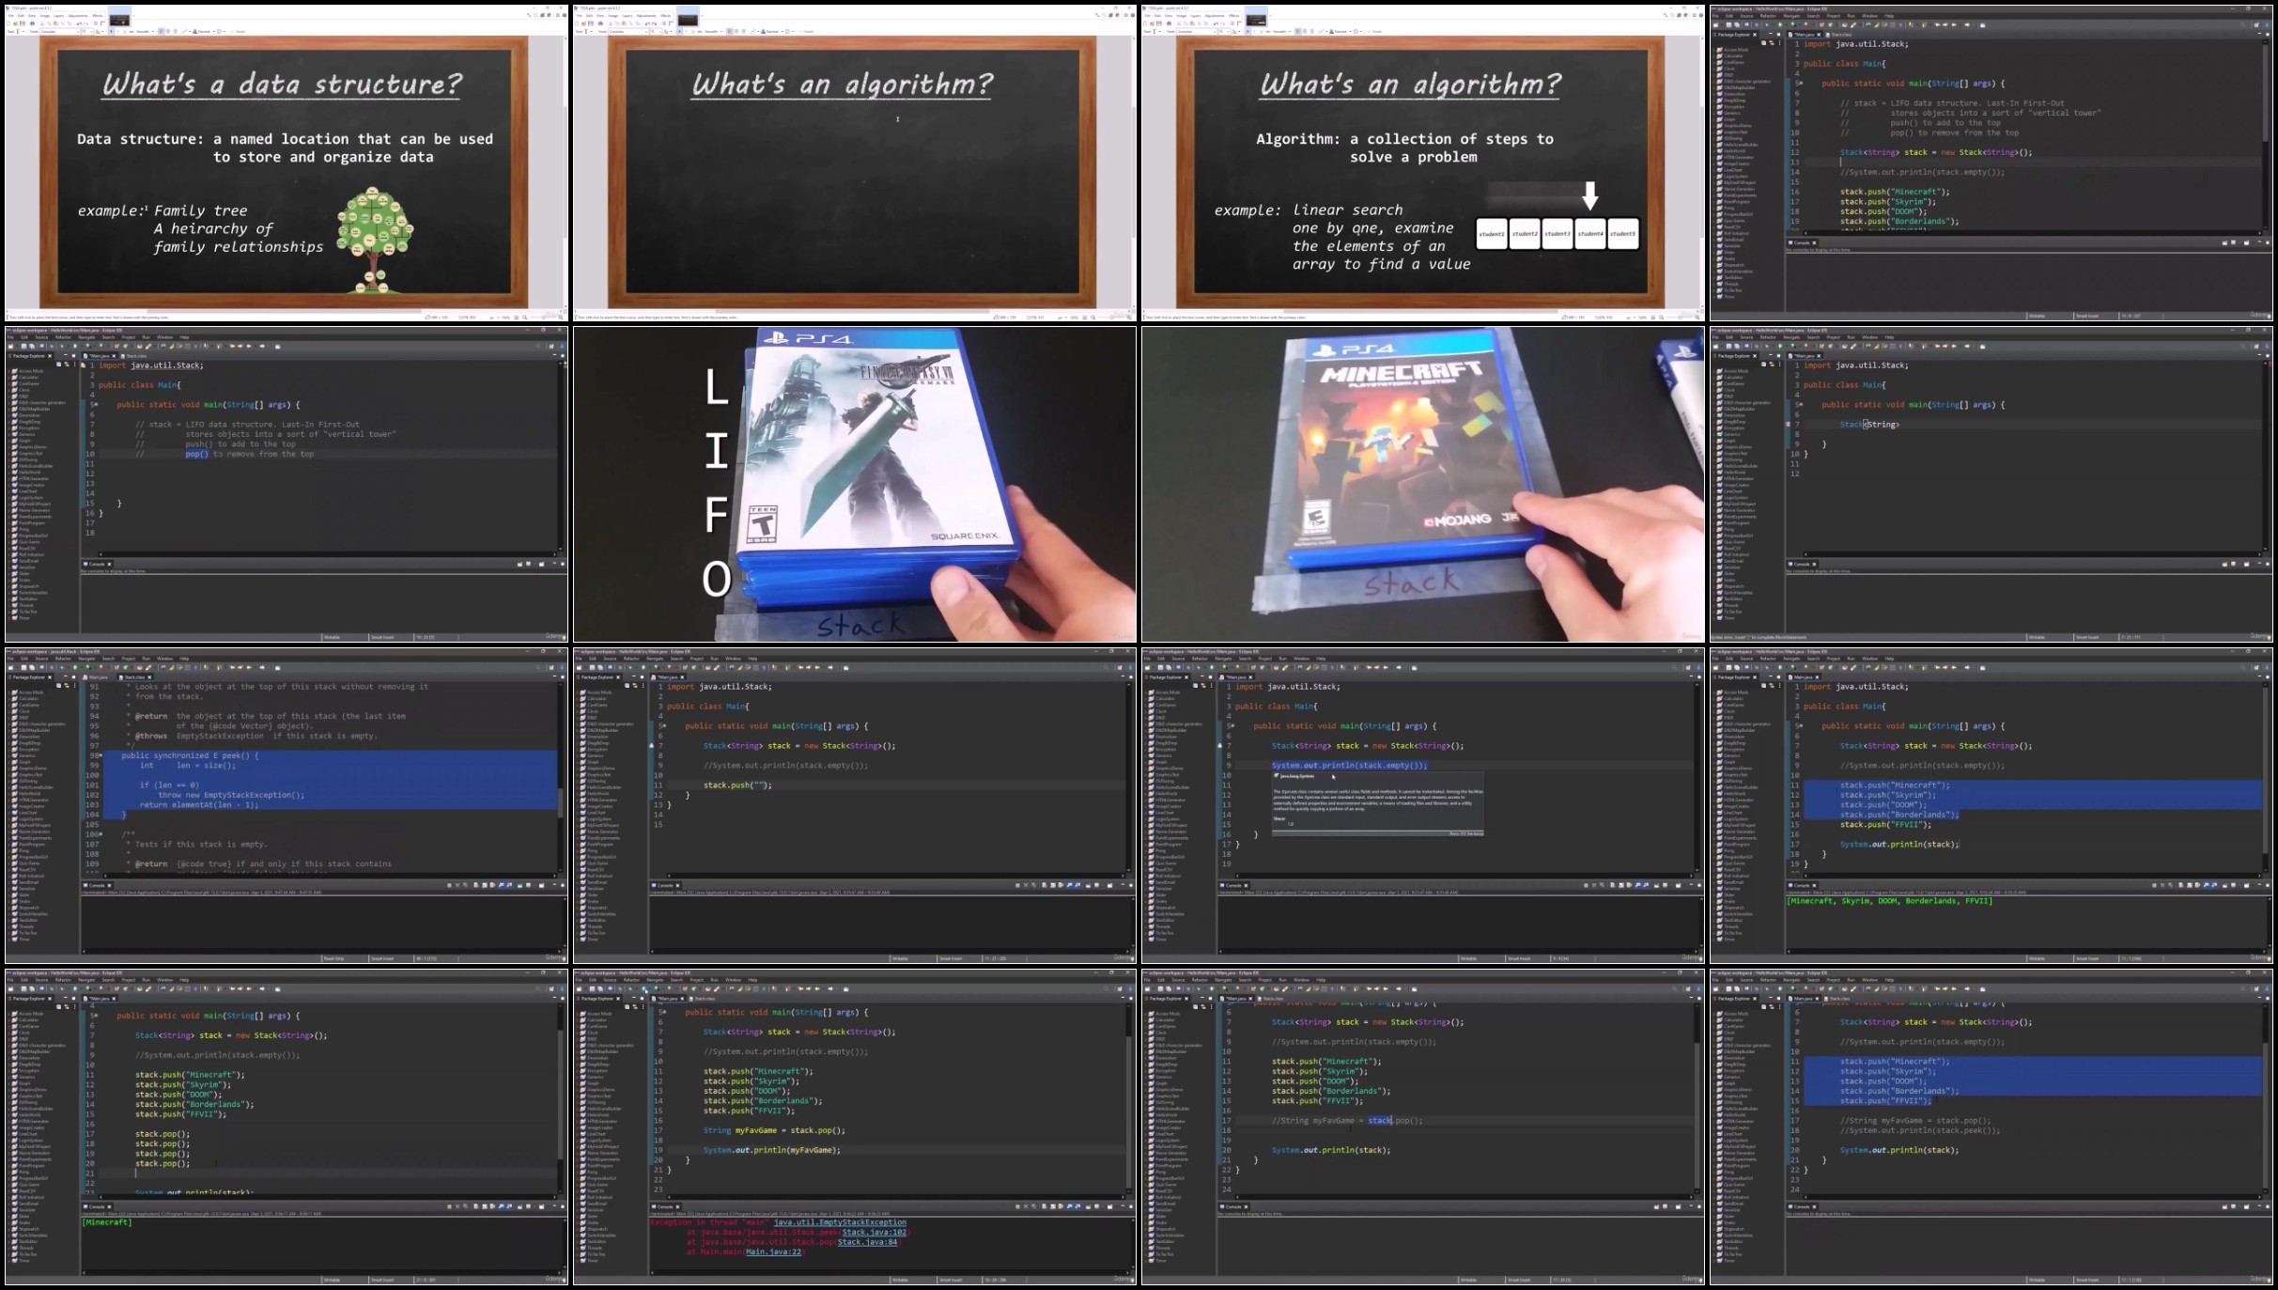The height and width of the screenshot is (1290, 2278).
Task: Open the Tool chooser dropdown on data structure slide
Action: (20, 32)
